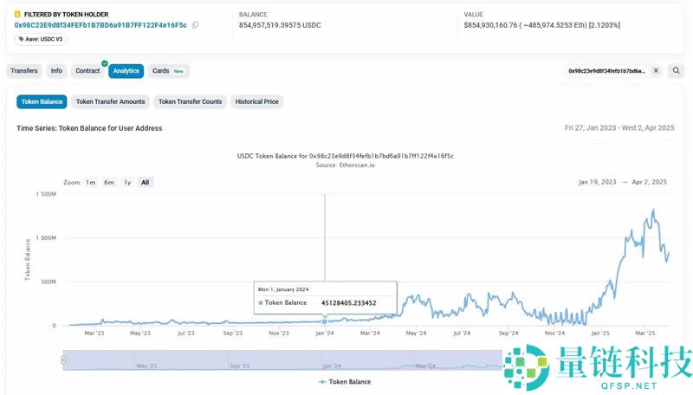Set chart zoom to 6m
This screenshot has width=693, height=395.
click(x=109, y=183)
